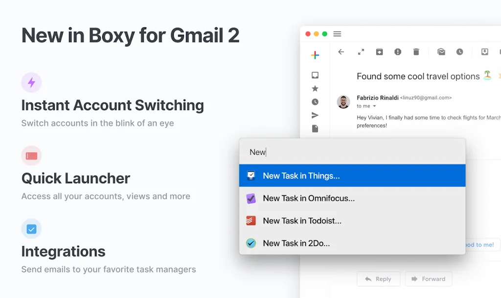
Task: Expand the email with the fullscreen arrows icon
Action: click(361, 52)
